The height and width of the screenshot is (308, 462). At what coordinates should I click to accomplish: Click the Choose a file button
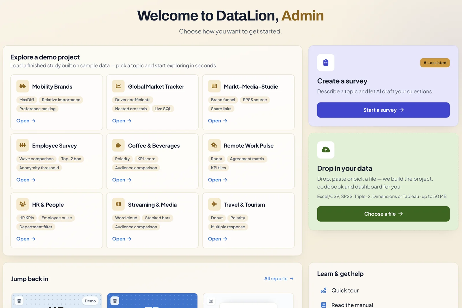point(383,214)
